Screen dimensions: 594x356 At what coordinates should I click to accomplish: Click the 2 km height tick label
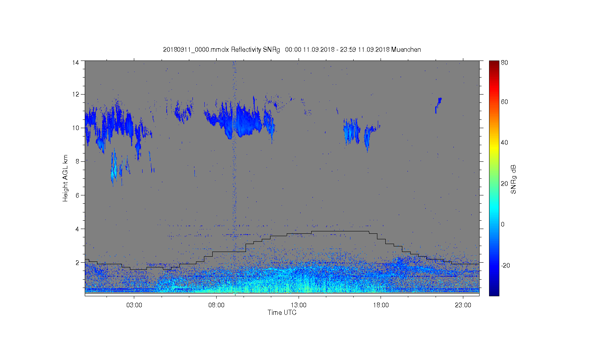[78, 262]
